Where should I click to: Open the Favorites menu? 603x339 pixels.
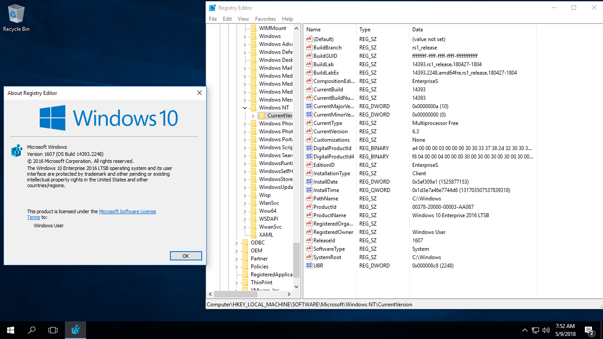[x=265, y=19]
